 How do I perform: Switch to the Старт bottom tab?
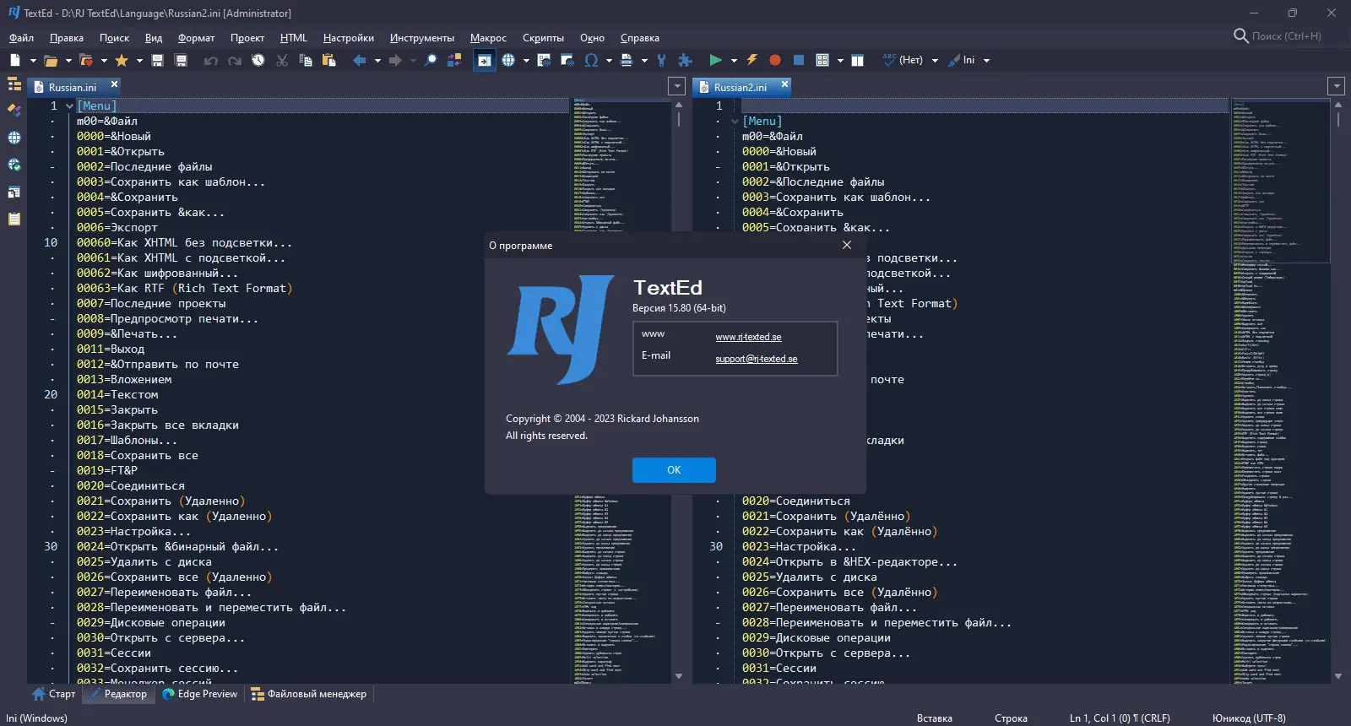tap(54, 694)
